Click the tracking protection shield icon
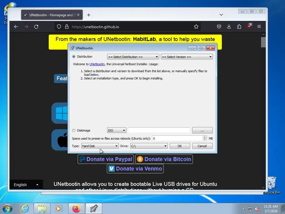285x214 pixels. (x=59, y=26)
